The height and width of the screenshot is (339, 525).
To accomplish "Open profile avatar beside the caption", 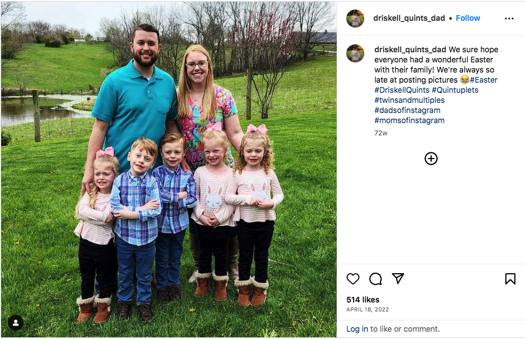I will [x=355, y=53].
